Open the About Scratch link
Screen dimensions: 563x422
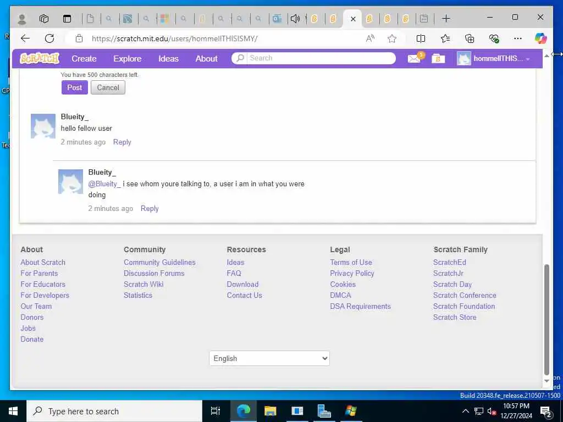coord(43,262)
